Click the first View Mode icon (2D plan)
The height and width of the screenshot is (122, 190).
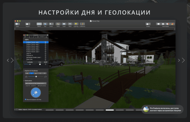pyautogui.click(x=158, y=24)
